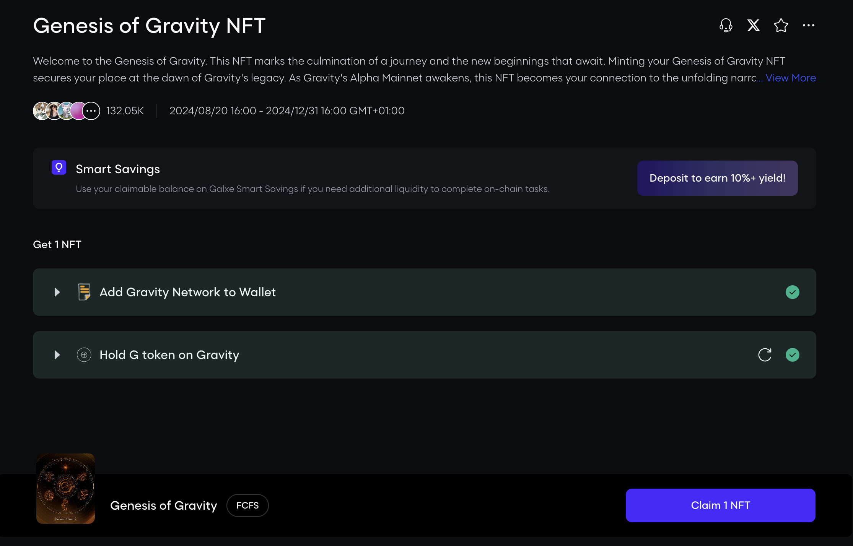Screen dimensions: 853x546
Task: Click the Smart Savings lightbulb icon
Action: pyautogui.click(x=59, y=167)
